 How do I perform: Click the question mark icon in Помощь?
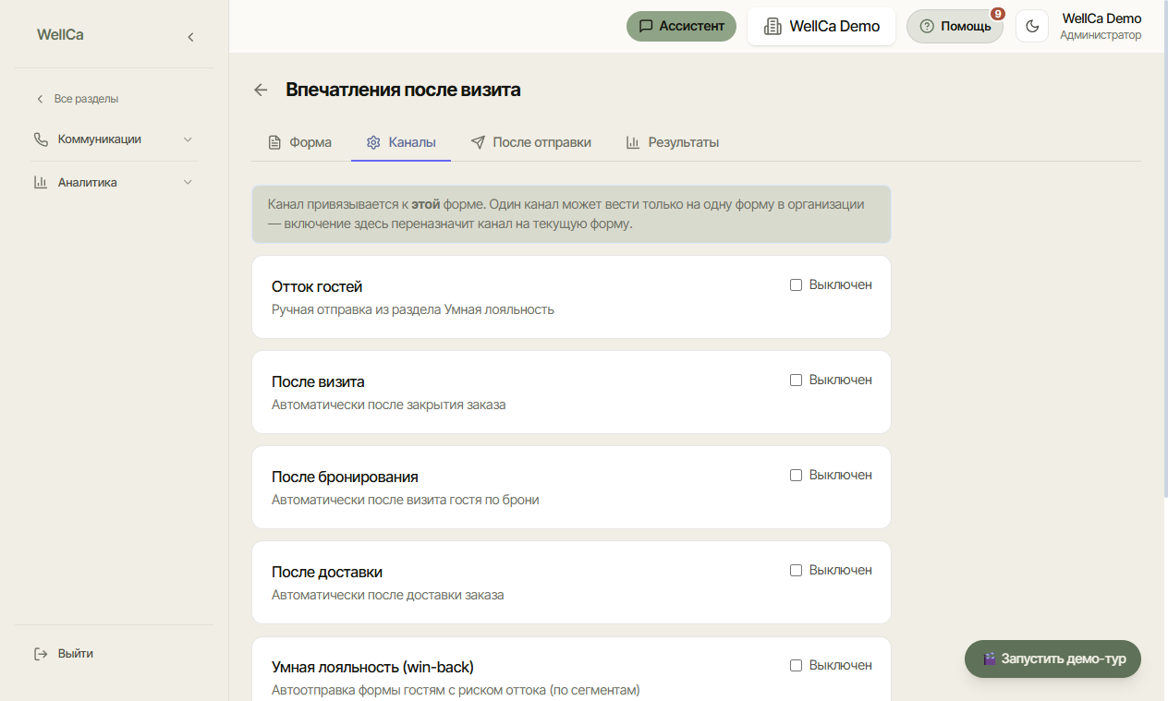[x=927, y=26]
